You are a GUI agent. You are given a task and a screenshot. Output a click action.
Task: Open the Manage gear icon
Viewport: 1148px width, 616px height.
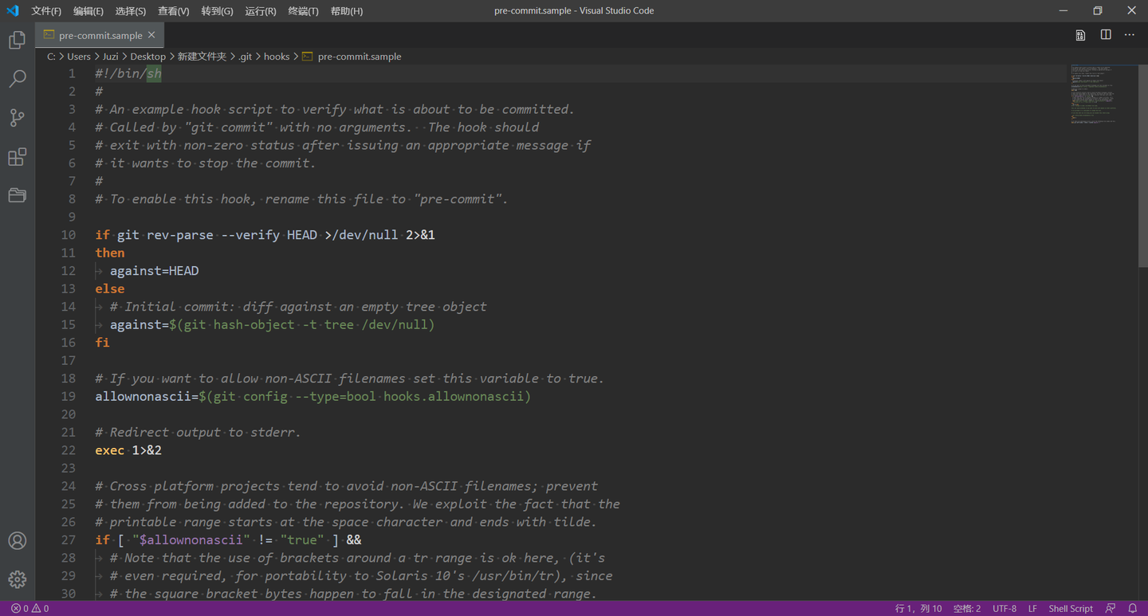[x=17, y=579]
